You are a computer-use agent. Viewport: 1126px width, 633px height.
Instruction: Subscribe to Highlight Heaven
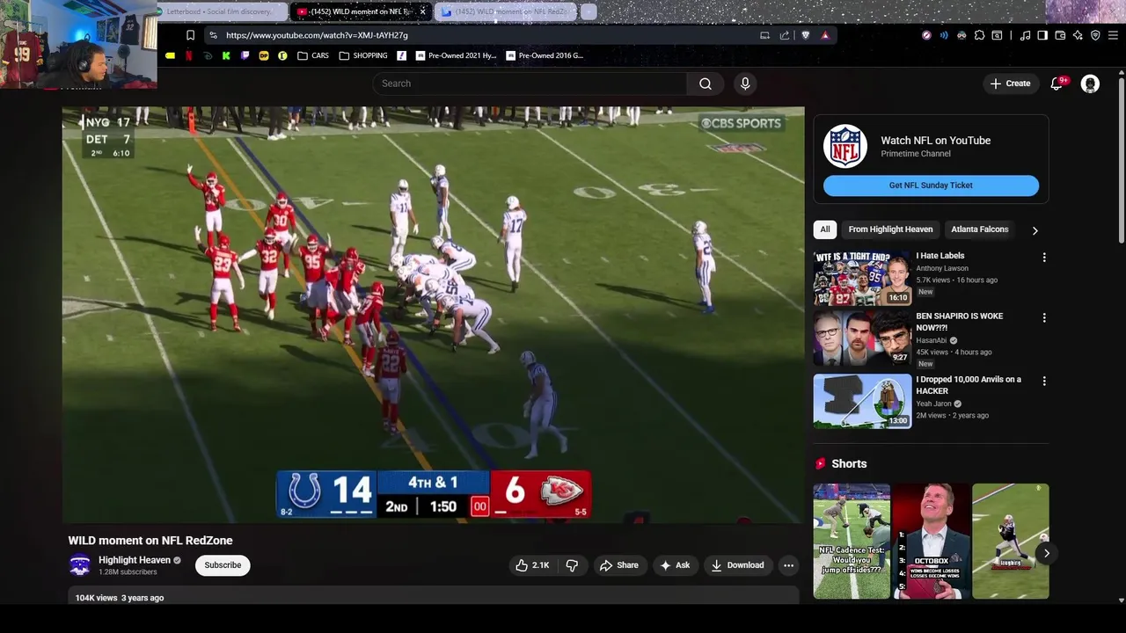pos(223,565)
